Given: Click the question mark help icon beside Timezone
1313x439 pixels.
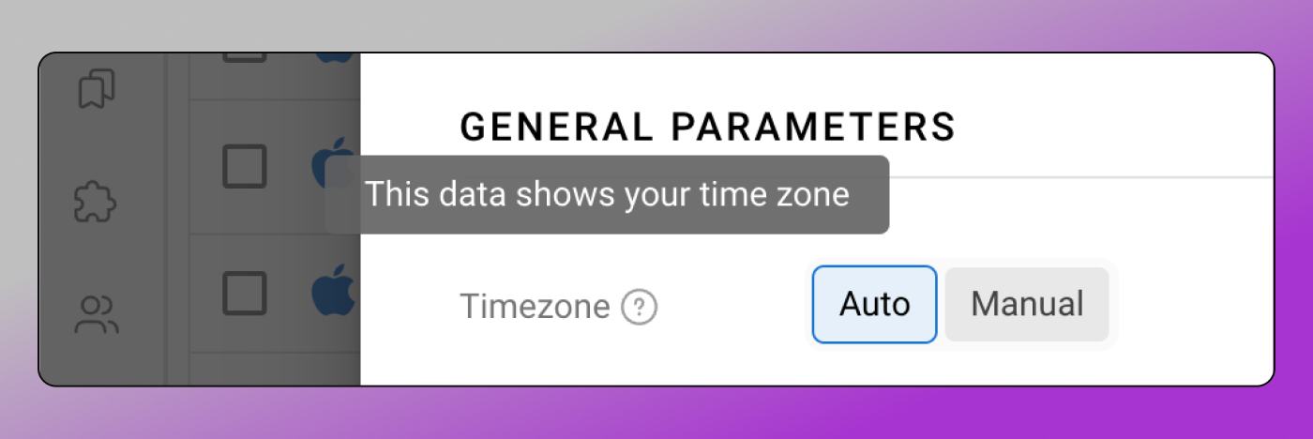Looking at the screenshot, I should point(640,307).
